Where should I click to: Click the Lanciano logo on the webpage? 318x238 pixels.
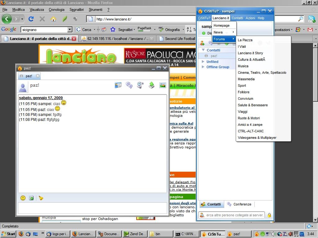(81, 56)
